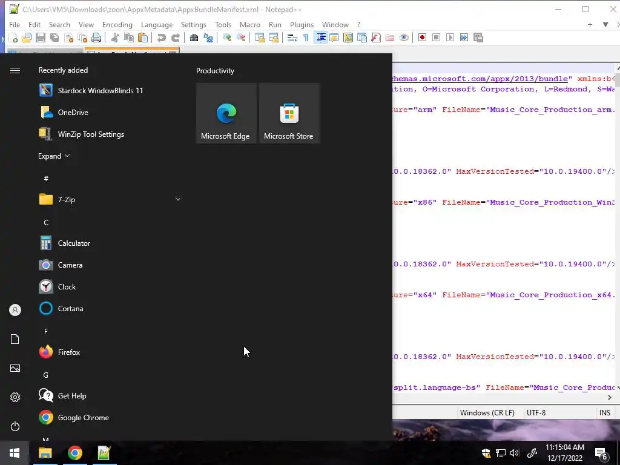Open the Get Help app
This screenshot has height=465, width=620.
coord(111,396)
